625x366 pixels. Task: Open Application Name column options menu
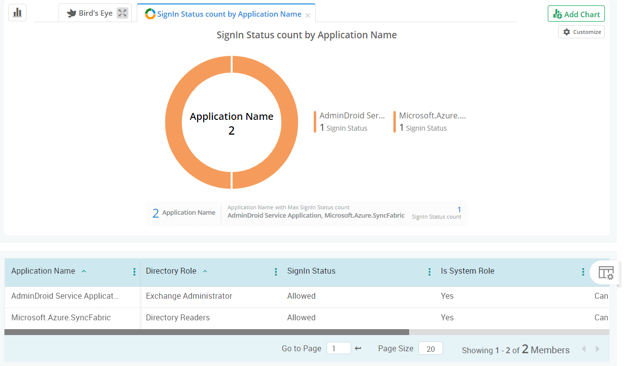point(134,272)
